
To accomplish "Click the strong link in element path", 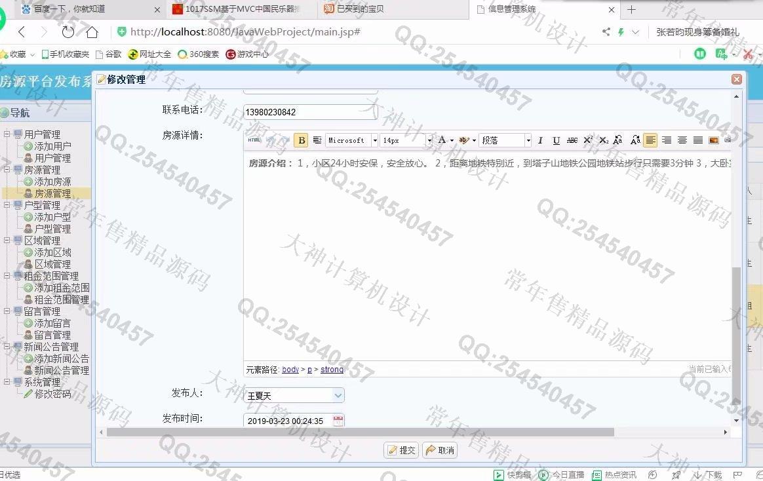I will (x=332, y=370).
